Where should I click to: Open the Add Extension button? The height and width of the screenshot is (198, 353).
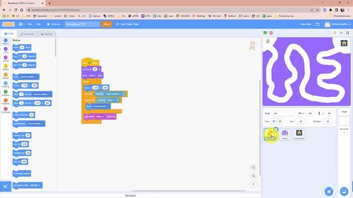click(6, 186)
